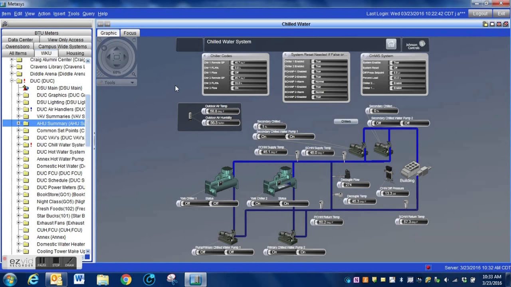Click the Logout button
Image resolution: width=511 pixels, height=287 pixels.
(x=480, y=14)
